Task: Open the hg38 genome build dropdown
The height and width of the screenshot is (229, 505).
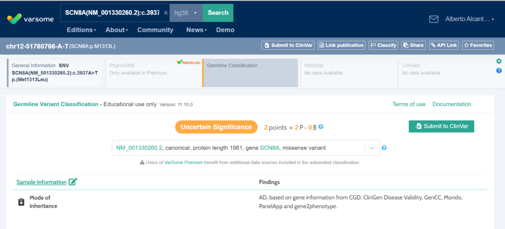Action: coord(186,13)
